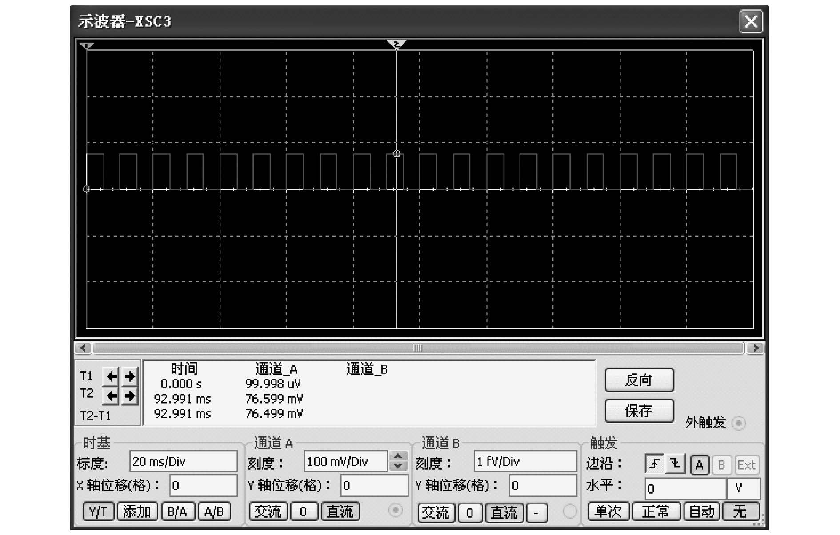Enable the 外触发 radio button
Viewport: 840px width, 535px height.
[x=739, y=423]
